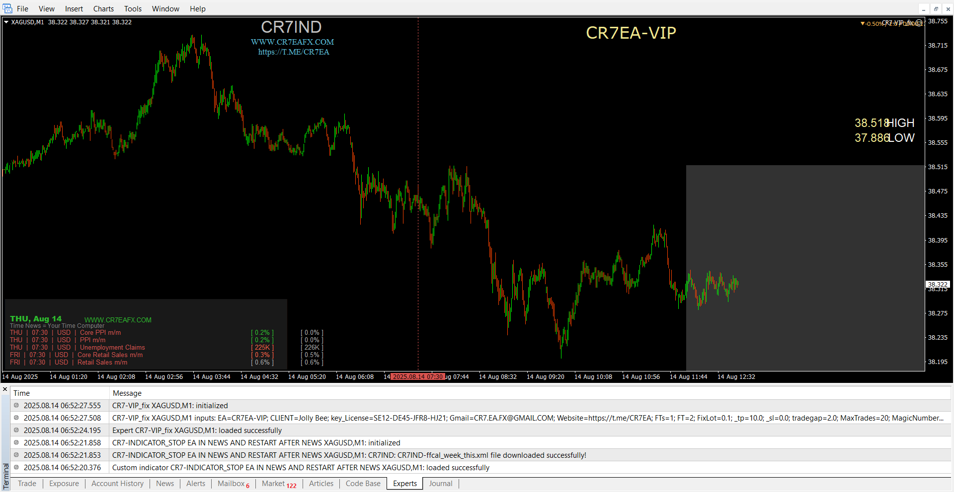954x492 pixels.
Task: Click the log icon for 06:52:21.858 entry
Action: (x=16, y=442)
